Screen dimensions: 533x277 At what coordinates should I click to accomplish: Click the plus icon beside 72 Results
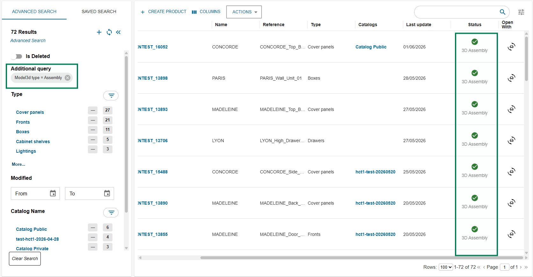pos(99,32)
